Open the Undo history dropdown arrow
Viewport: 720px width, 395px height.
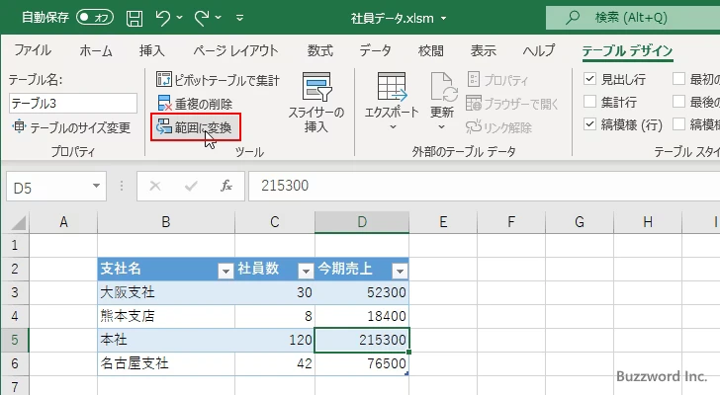click(x=180, y=18)
